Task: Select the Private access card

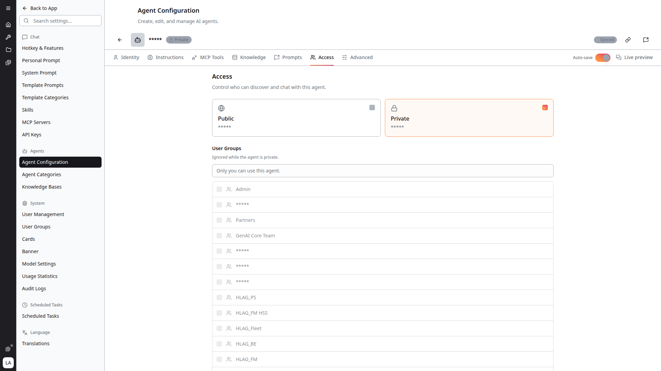Action: (x=469, y=118)
